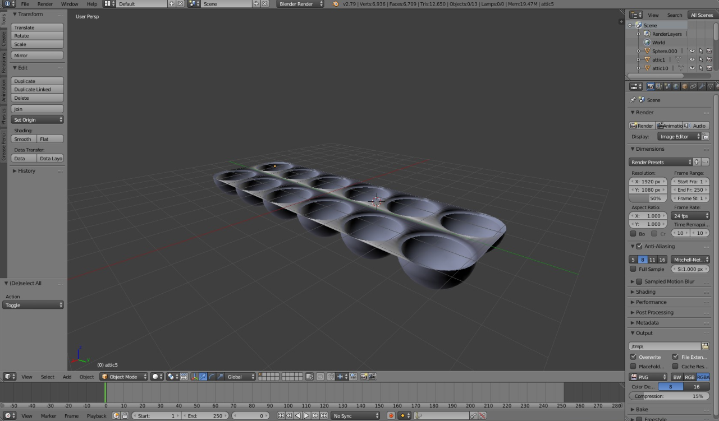Enable Sampled Motion Blur checkbox
The image size is (719, 421).
(639, 281)
